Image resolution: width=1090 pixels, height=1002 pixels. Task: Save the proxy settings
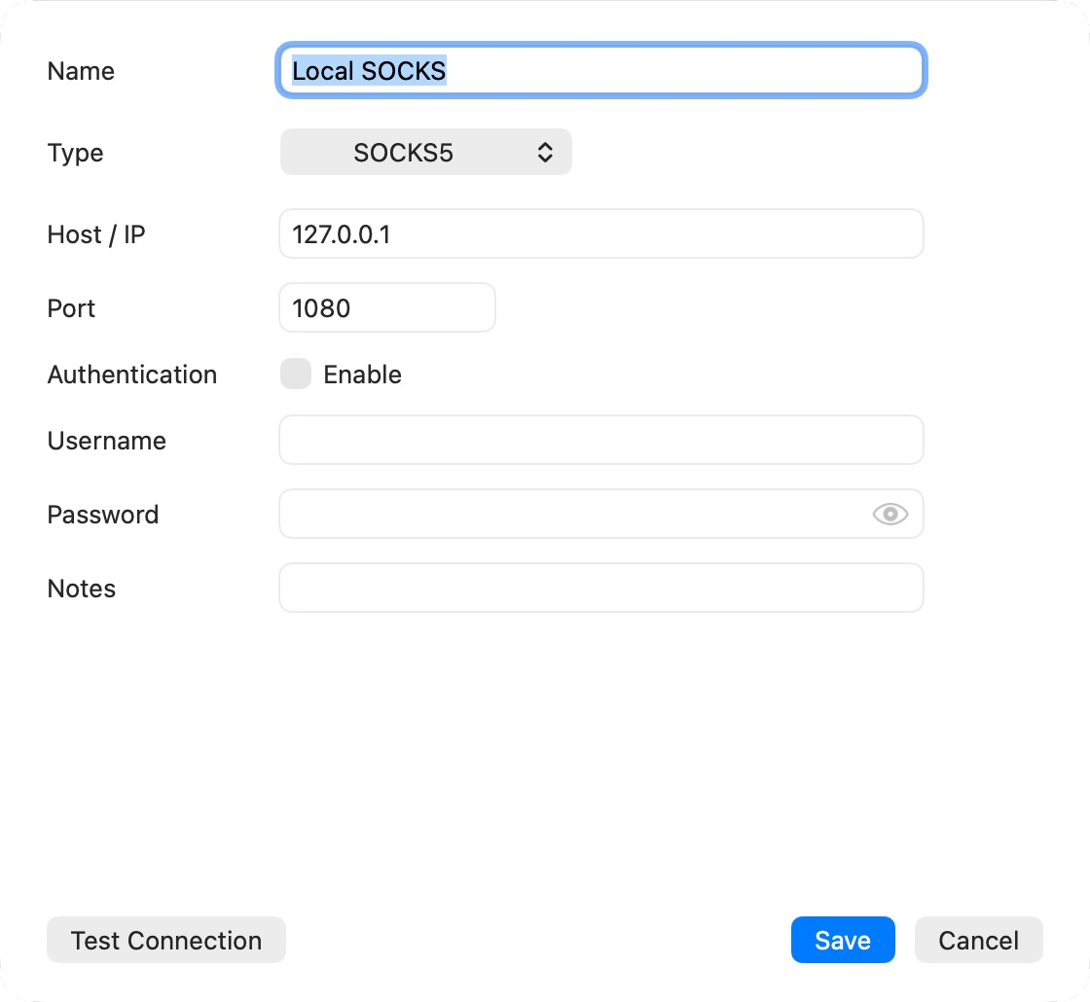(x=843, y=940)
